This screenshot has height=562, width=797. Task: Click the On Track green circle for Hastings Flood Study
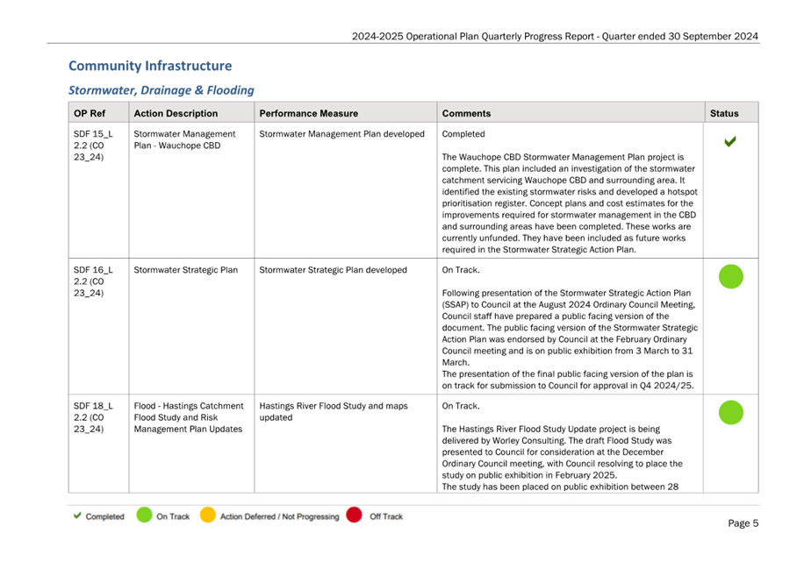pos(731,412)
